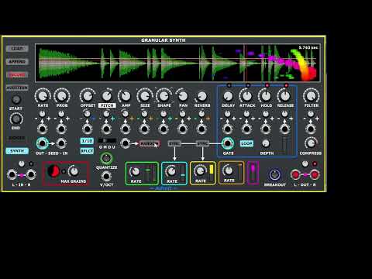372x279 pixels.
Task: Click the red grain count indicator
Action: 53,171
